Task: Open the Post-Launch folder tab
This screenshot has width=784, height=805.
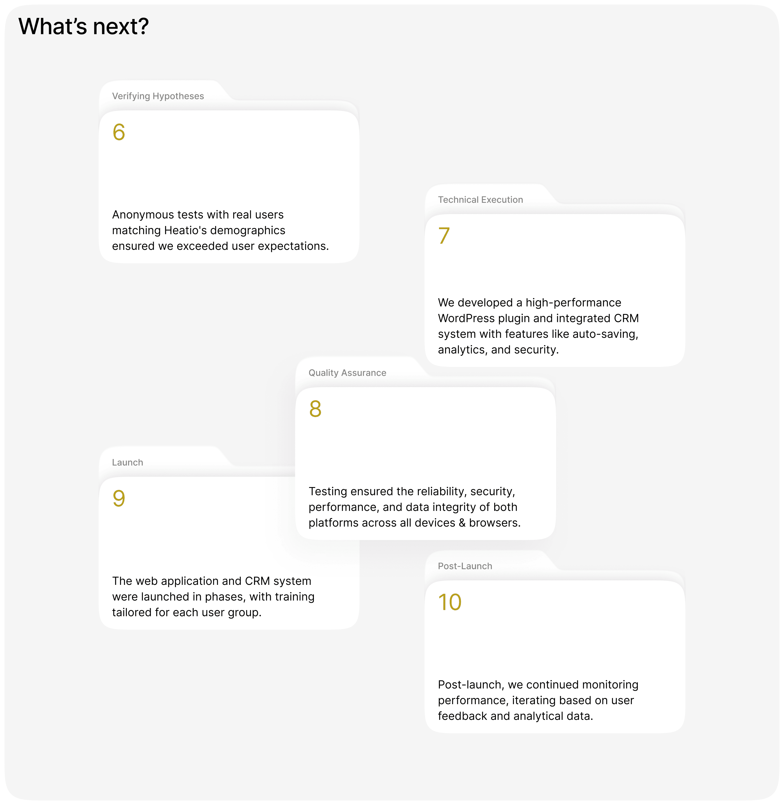Action: [x=465, y=566]
